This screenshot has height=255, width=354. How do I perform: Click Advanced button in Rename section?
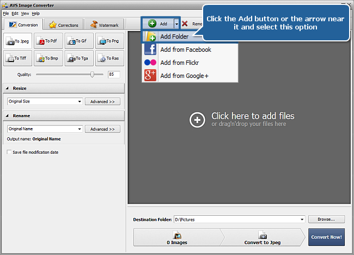102,129
